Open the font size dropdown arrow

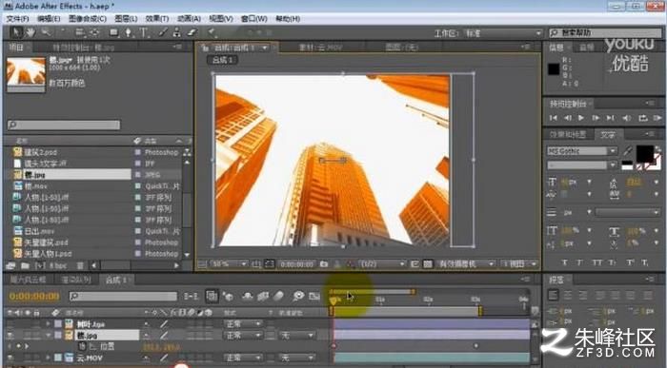(589, 182)
